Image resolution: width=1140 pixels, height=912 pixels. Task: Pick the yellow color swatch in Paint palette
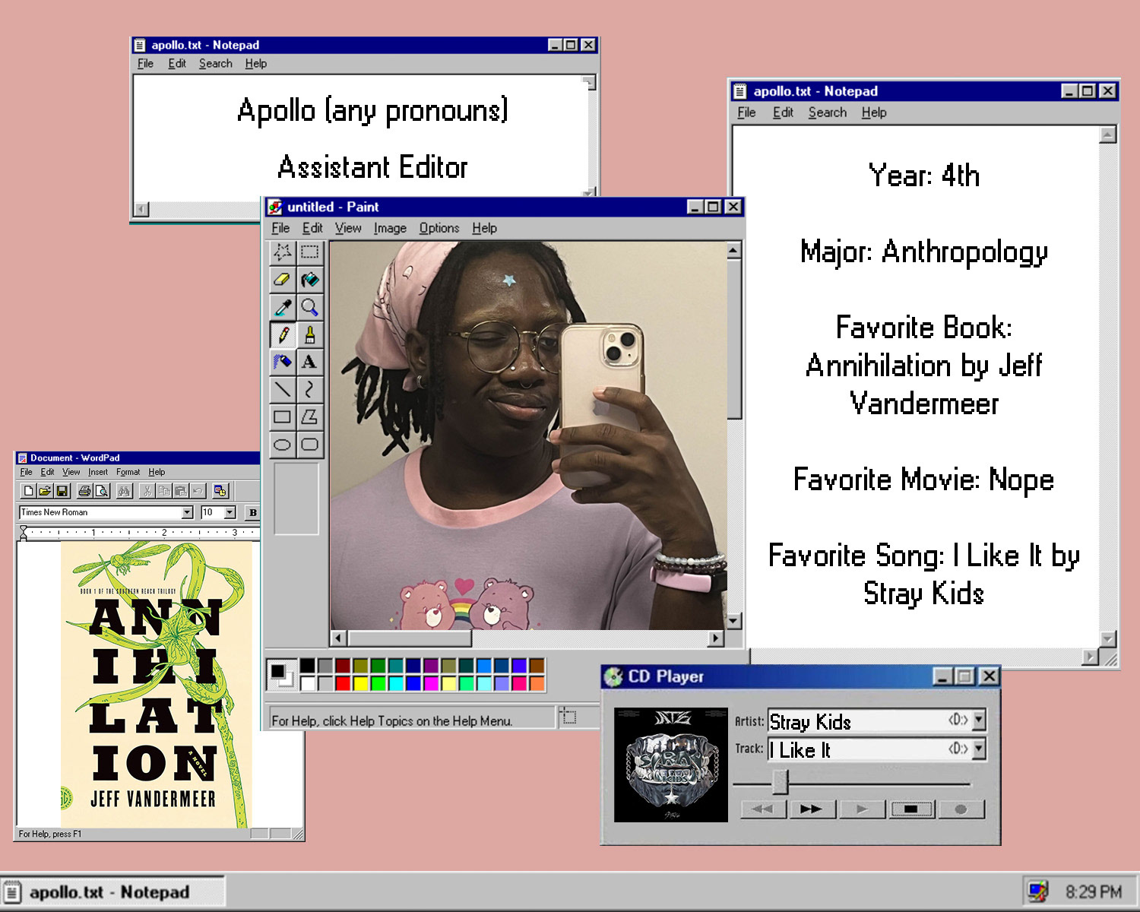click(360, 683)
